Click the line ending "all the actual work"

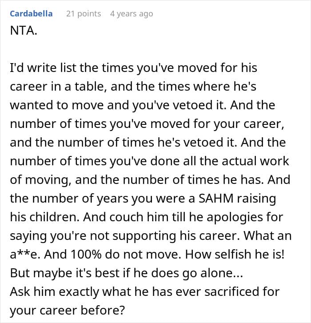[149, 162]
